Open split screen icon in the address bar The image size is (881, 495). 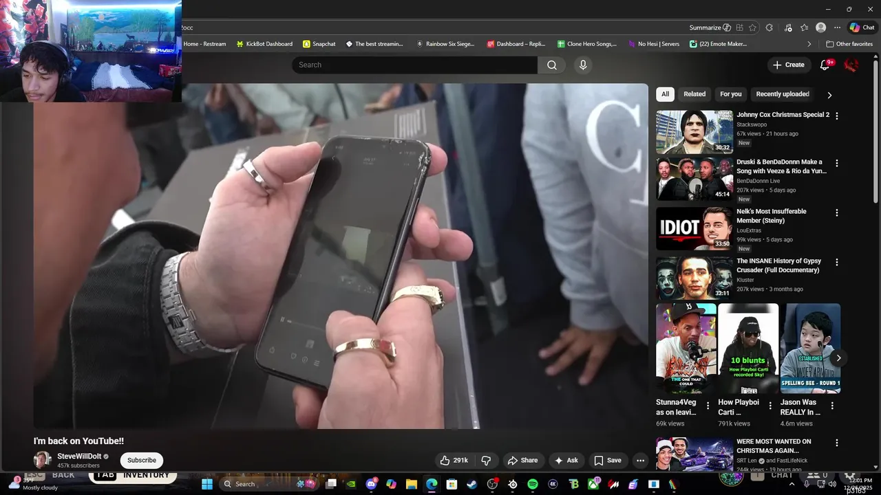point(739,27)
